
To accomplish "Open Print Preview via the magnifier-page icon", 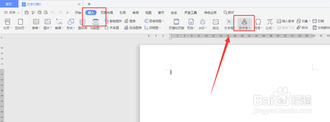I will [46, 13].
